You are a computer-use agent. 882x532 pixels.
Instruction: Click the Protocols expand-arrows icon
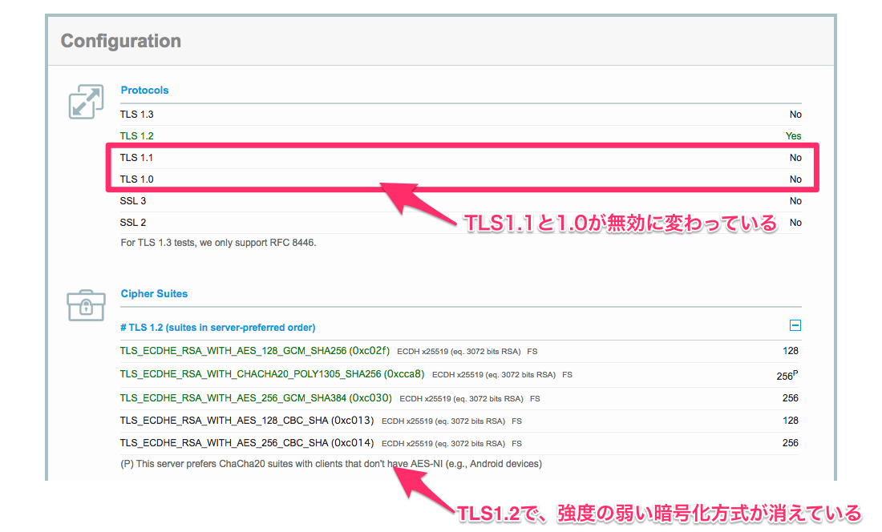pyautogui.click(x=86, y=101)
